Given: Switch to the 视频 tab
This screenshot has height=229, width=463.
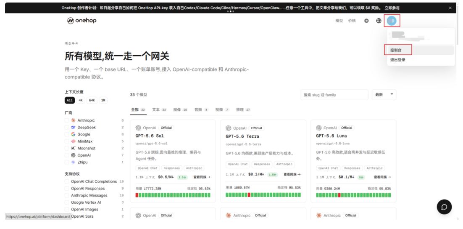Looking at the screenshot, I should click(222, 109).
